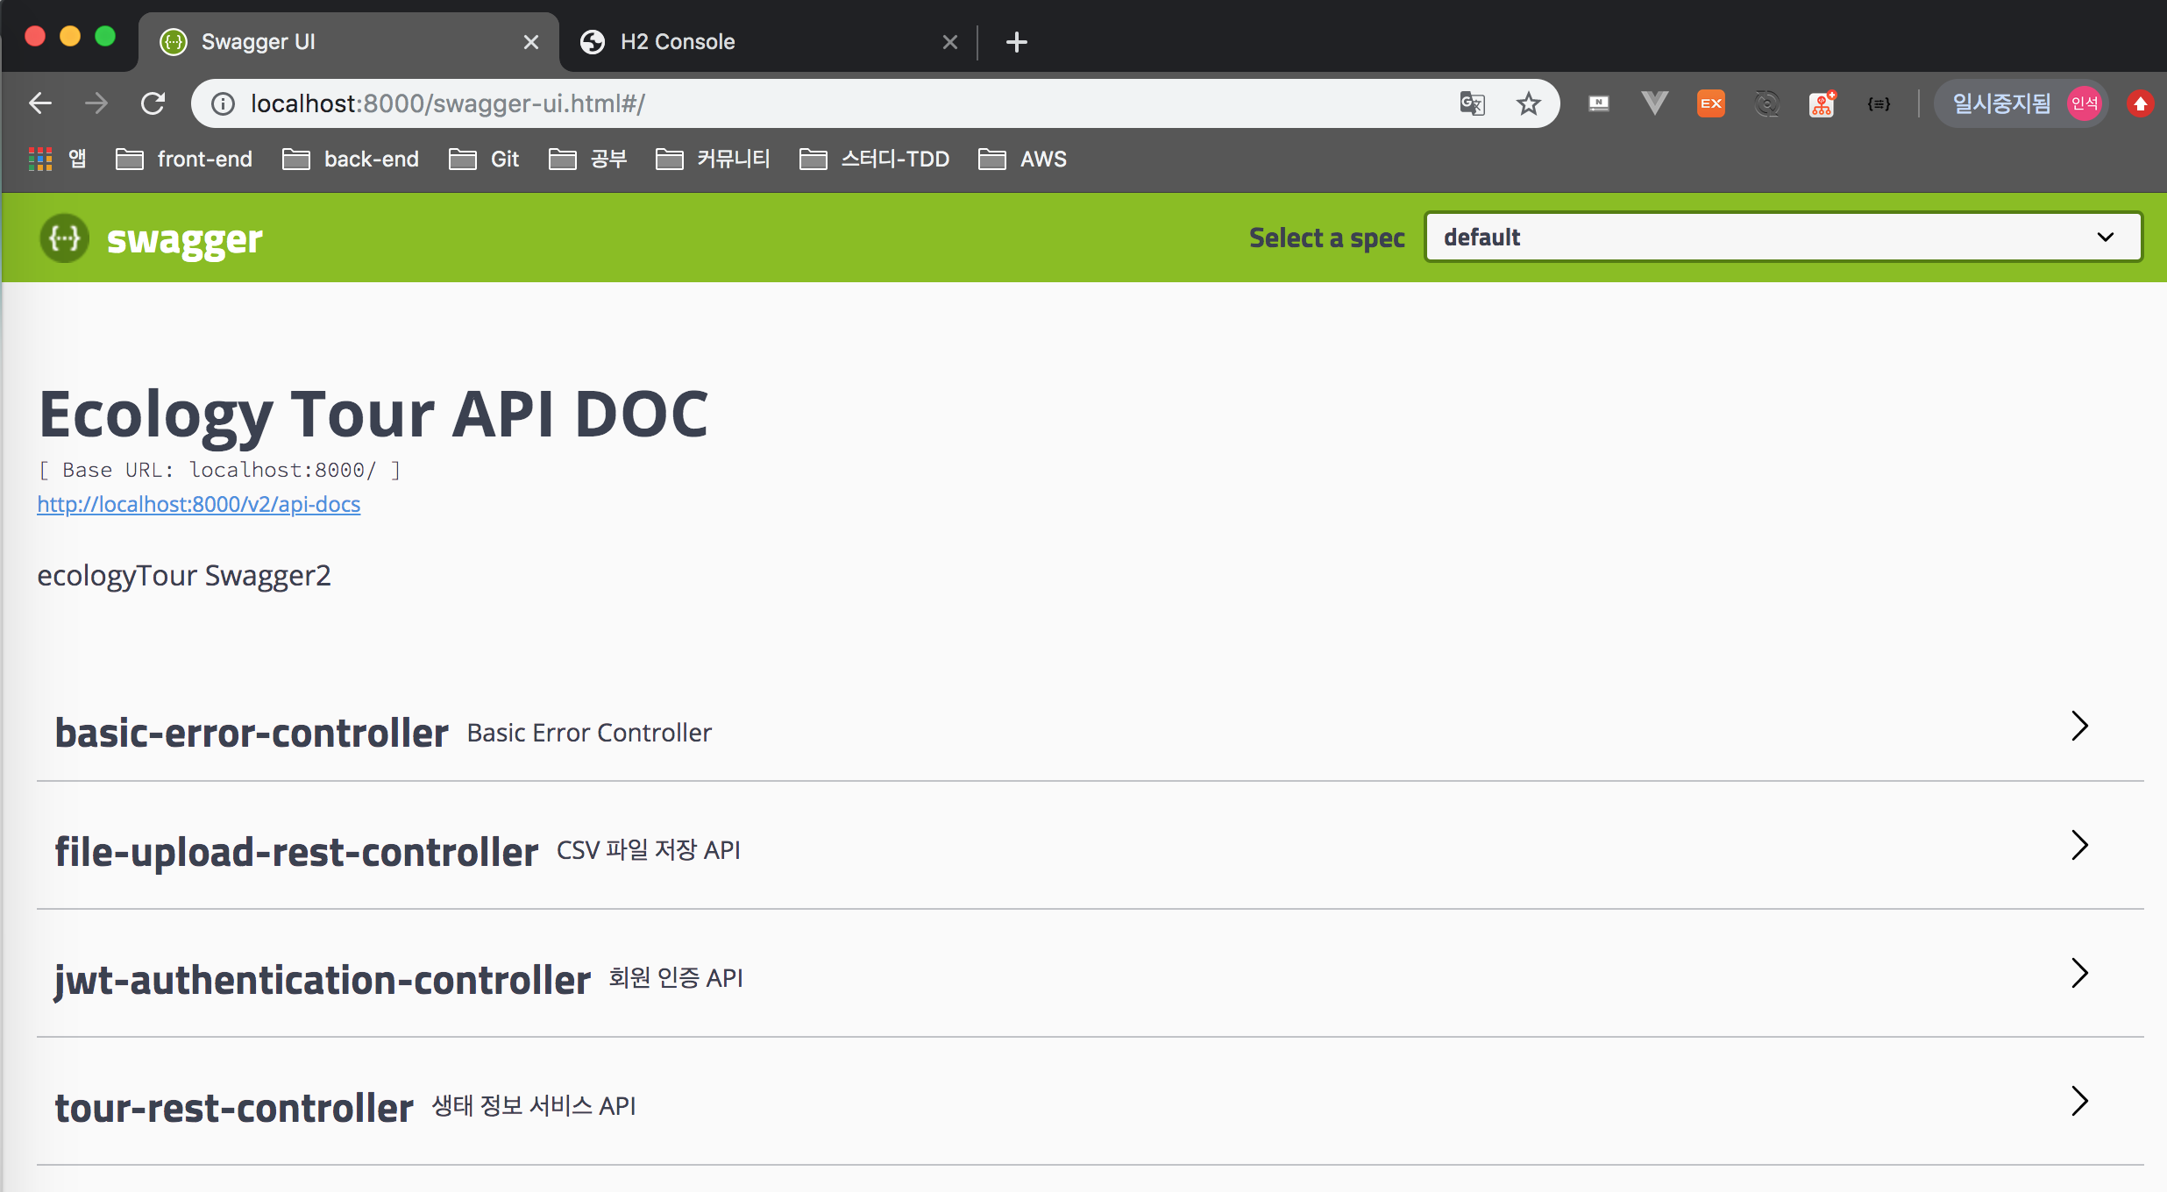Open a new browser tab
Viewport: 2167px width, 1192px height.
pos(1016,41)
